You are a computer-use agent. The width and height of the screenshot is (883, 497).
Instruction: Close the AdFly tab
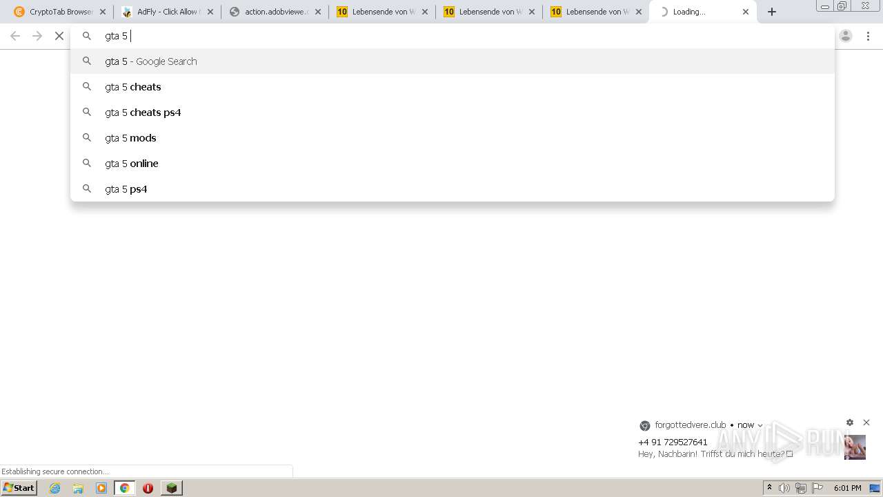pyautogui.click(x=211, y=12)
